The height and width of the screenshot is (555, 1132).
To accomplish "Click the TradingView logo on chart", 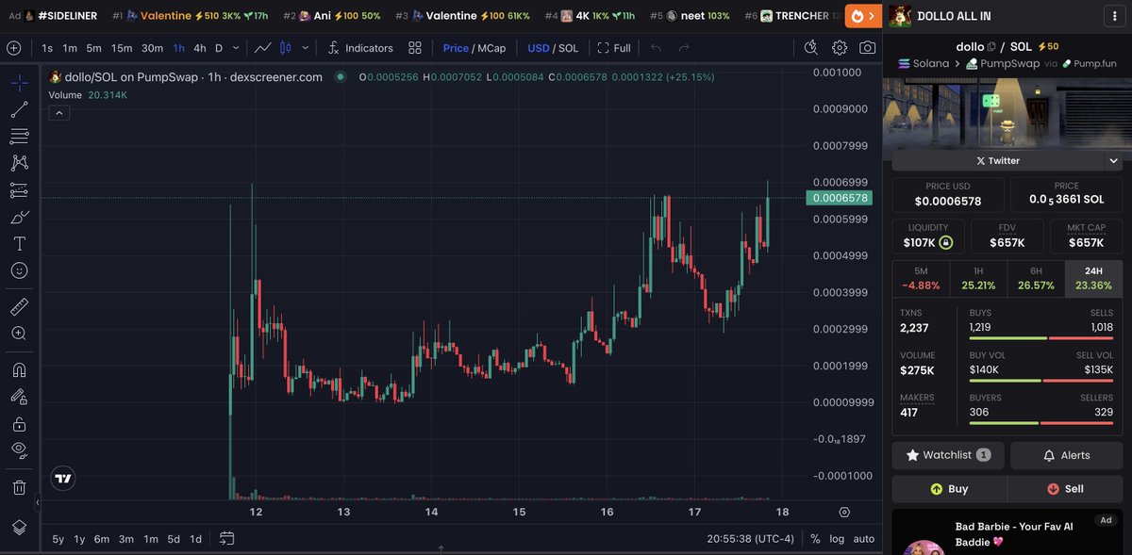I will point(63,479).
